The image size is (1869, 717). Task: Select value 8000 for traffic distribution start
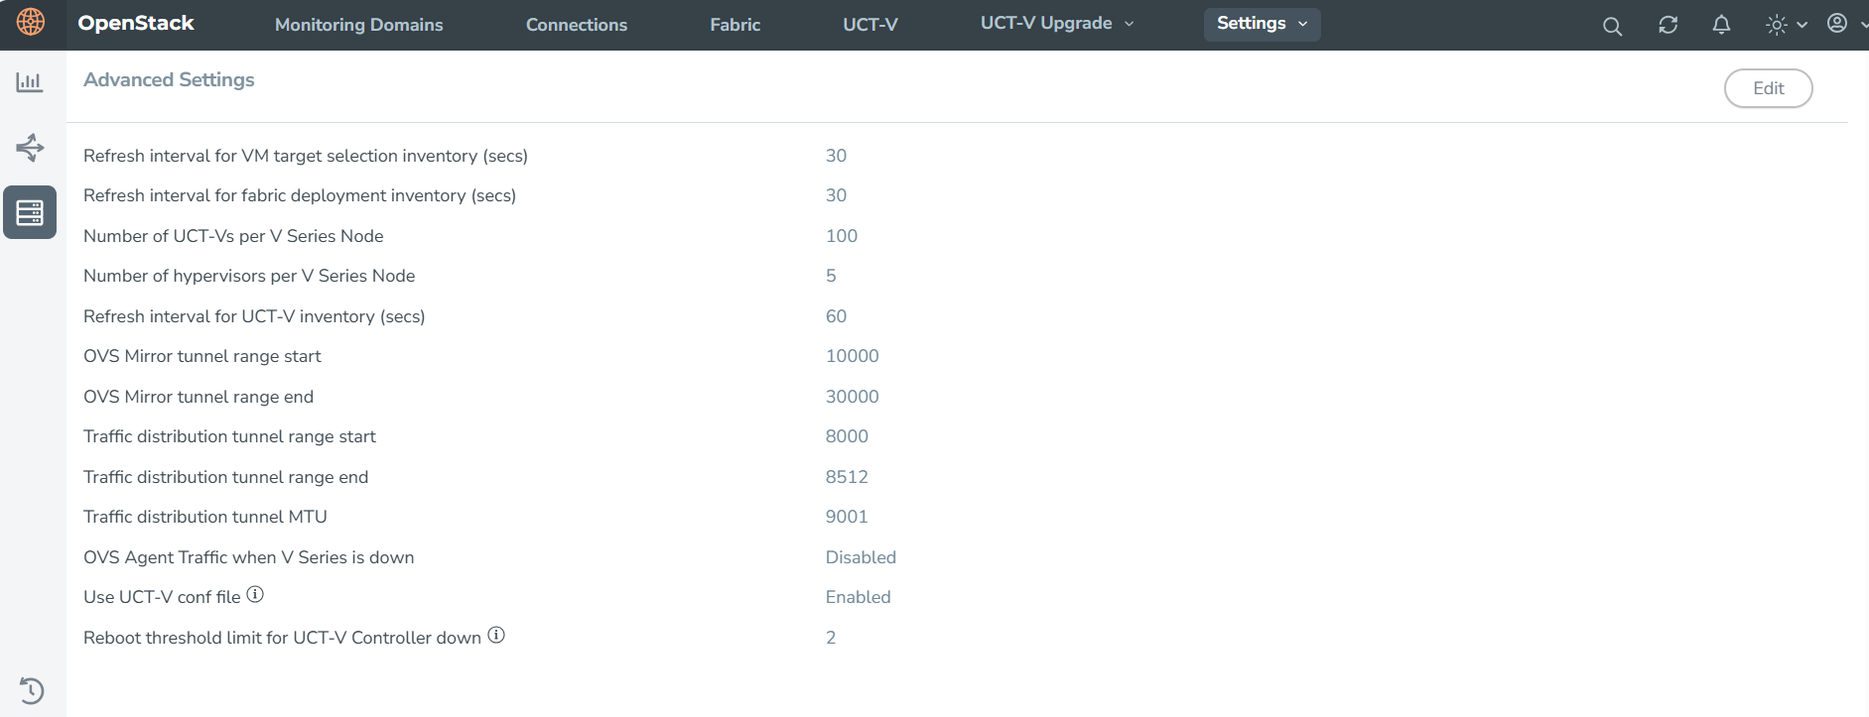click(848, 436)
